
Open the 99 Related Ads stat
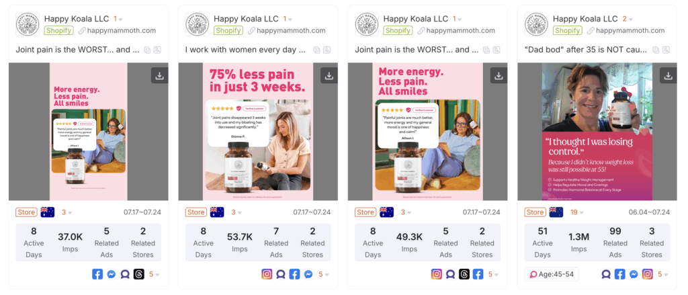(615, 243)
